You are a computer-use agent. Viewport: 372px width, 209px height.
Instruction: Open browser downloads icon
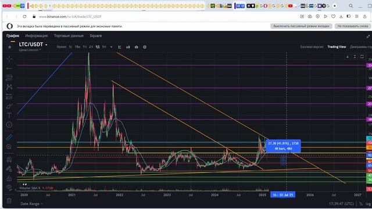click(x=341, y=16)
